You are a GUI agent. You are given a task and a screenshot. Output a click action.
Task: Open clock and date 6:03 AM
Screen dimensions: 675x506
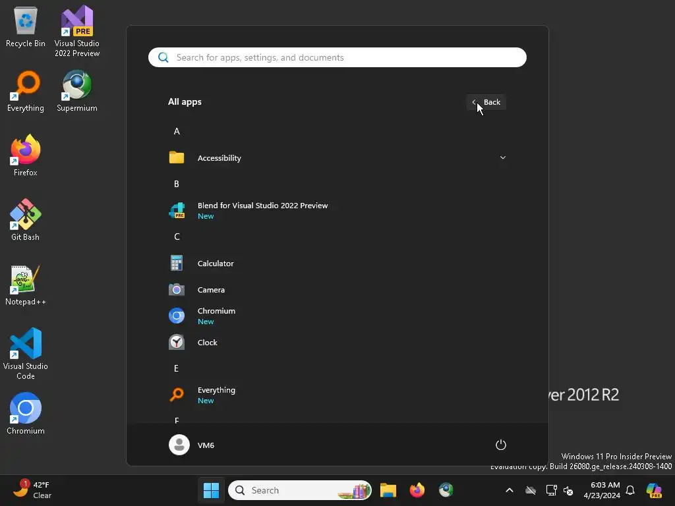602,490
